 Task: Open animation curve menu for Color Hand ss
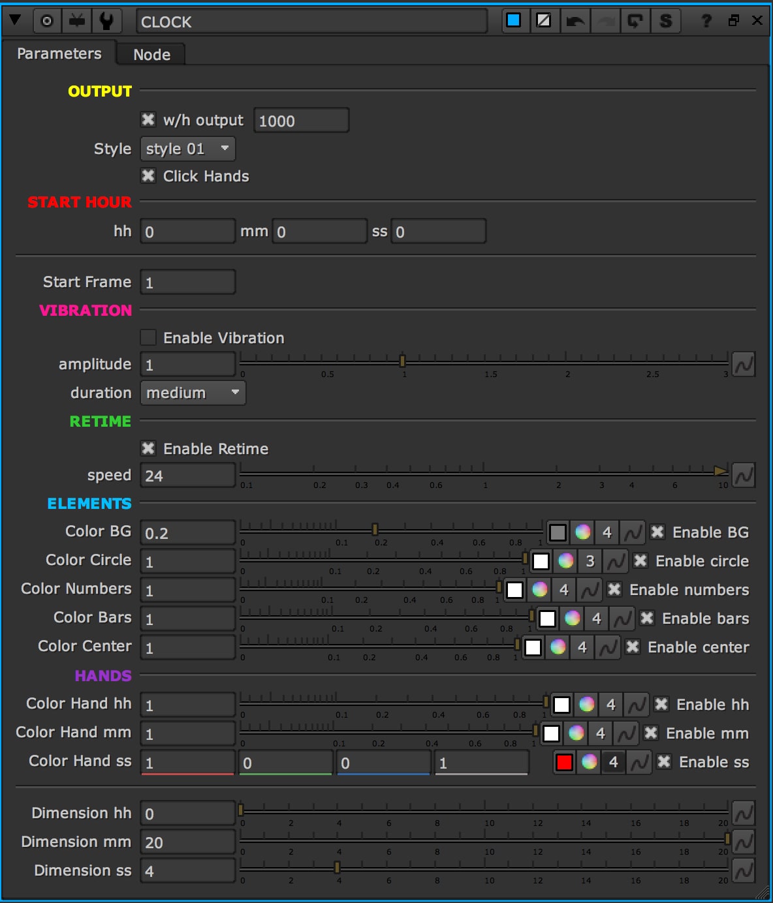(x=639, y=763)
